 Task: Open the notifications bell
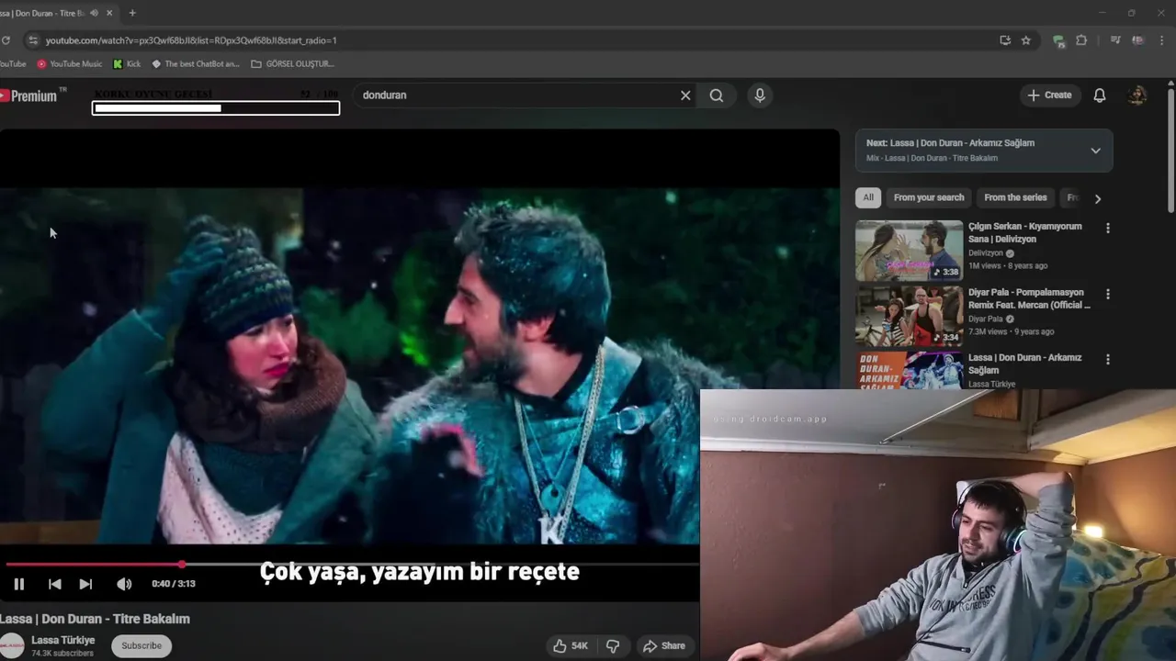1100,95
